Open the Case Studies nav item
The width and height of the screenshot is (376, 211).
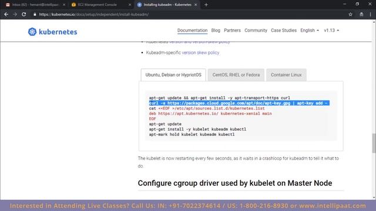284,30
